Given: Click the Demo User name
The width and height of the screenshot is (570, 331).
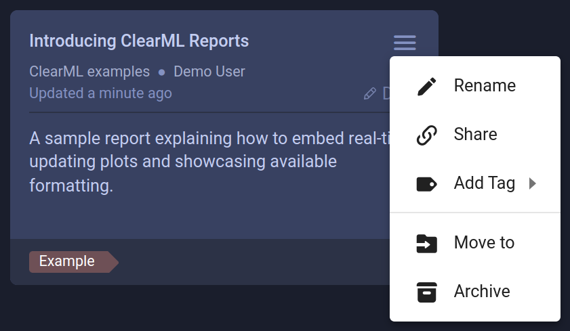Looking at the screenshot, I should [x=209, y=72].
